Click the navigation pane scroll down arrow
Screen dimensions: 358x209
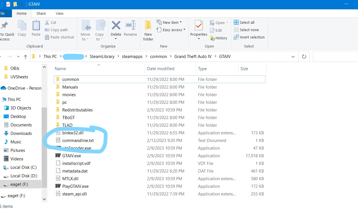[44, 199]
